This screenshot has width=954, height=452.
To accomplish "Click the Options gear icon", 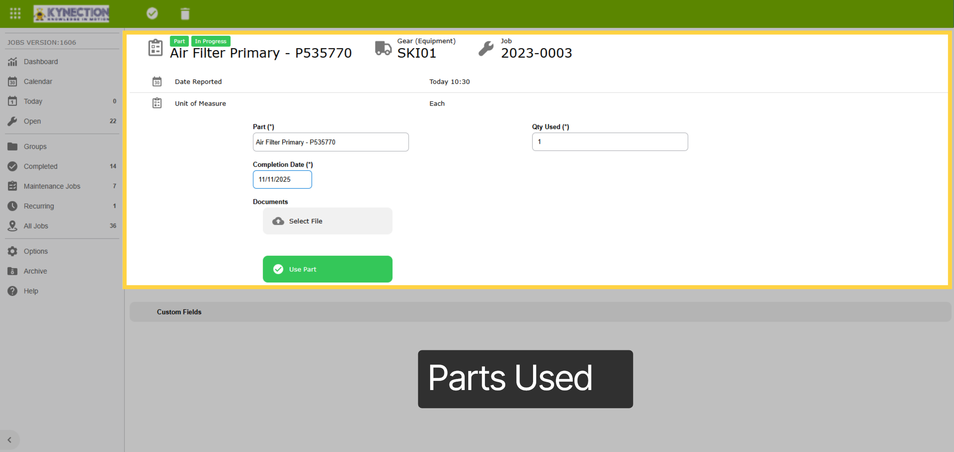I will (13, 251).
